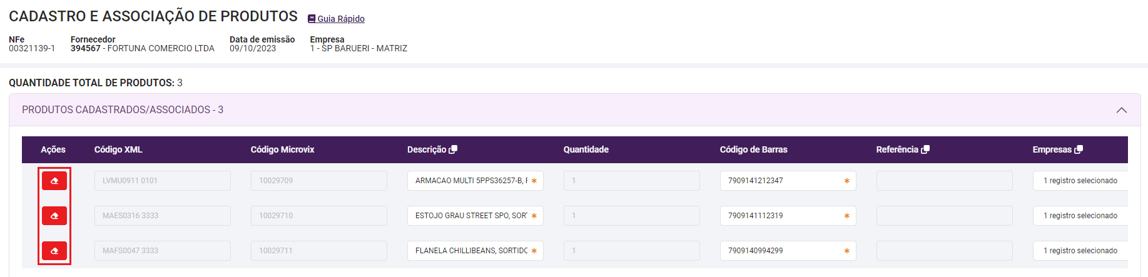Click barcode field containing 7909141112319
Image resolution: width=1148 pixels, height=277 pixels.
(x=788, y=216)
